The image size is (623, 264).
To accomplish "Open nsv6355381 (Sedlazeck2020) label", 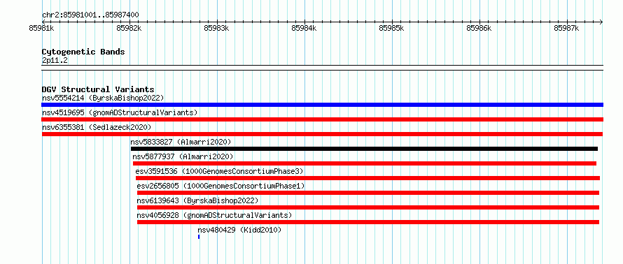I will (97, 127).
